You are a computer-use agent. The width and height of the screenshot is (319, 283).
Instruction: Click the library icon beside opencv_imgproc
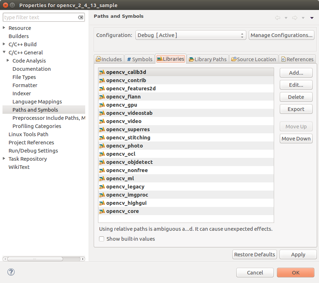point(102,195)
